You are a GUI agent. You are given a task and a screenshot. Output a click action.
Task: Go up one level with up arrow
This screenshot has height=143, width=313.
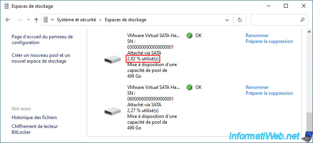pos(36,20)
